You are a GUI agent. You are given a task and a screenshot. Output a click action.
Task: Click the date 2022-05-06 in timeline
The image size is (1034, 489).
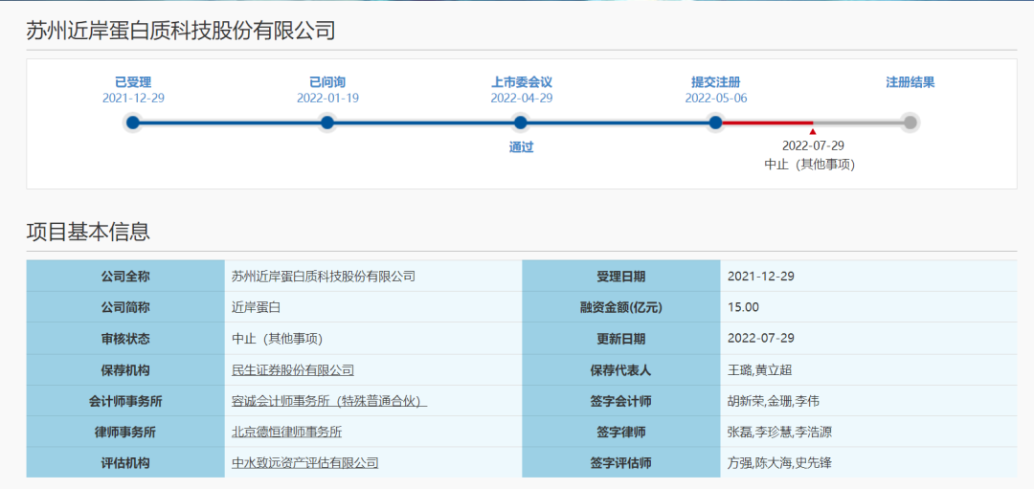tap(716, 99)
